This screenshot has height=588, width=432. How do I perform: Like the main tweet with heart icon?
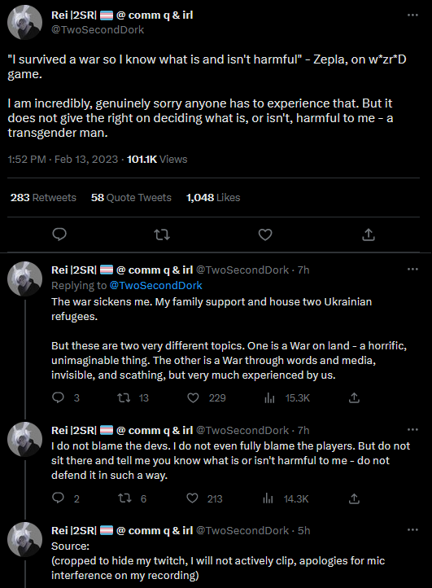265,235
